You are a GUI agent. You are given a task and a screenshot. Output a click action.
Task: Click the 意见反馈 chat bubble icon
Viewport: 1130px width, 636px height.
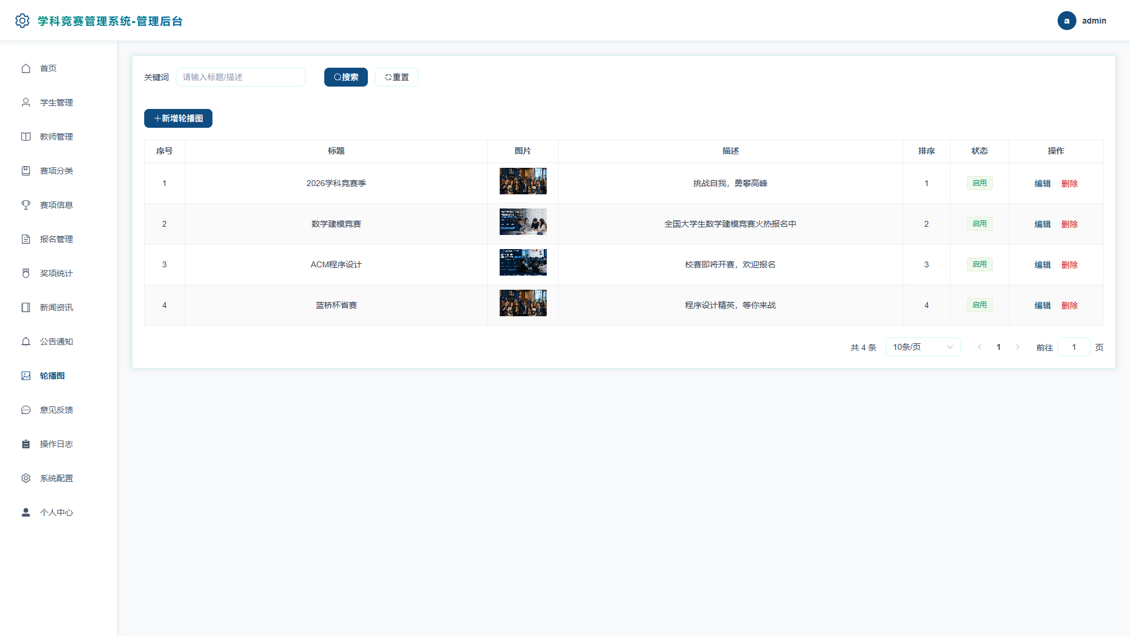coord(26,410)
